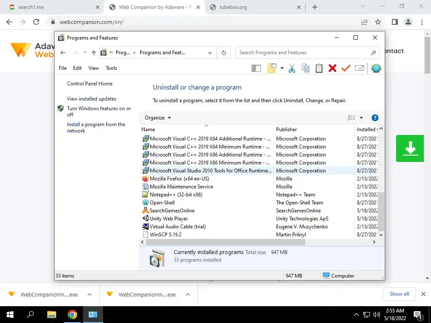Click the taskbar search magnifier
Screen dimensions: 431x323
[x=30, y=314]
